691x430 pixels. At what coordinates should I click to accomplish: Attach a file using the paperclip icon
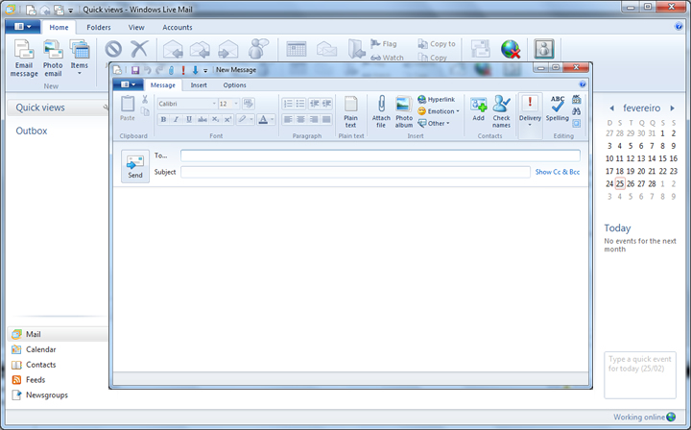(381, 112)
